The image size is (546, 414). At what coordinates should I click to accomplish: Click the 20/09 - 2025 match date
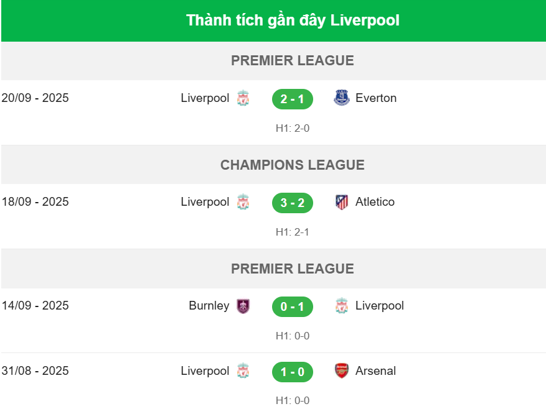pos(35,98)
